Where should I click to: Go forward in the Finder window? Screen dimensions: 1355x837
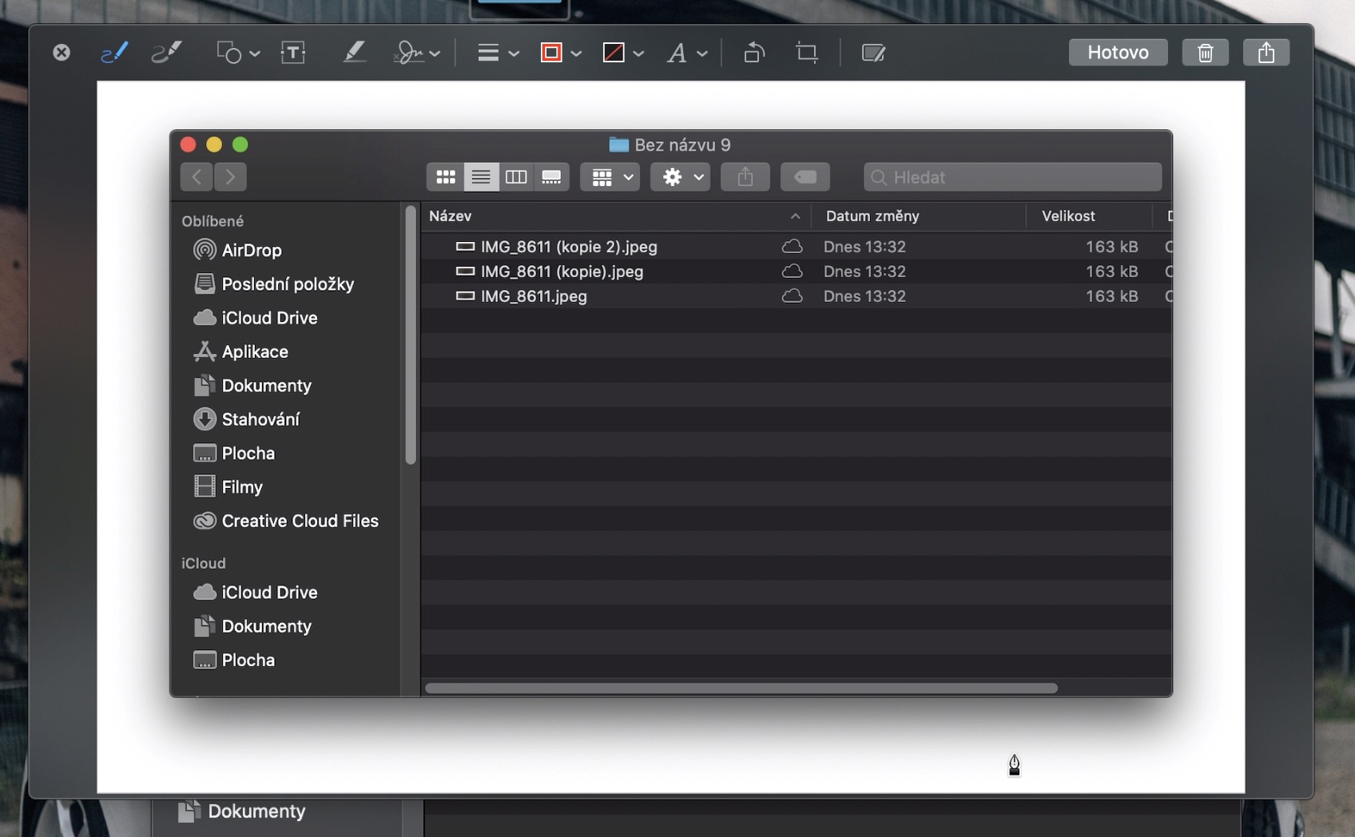[x=230, y=177]
